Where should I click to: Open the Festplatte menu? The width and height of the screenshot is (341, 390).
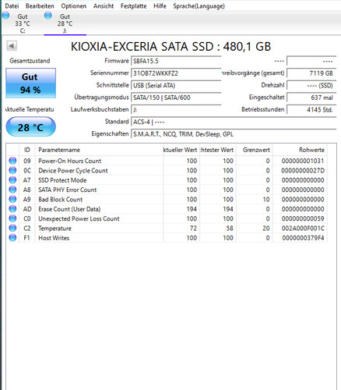tap(133, 6)
